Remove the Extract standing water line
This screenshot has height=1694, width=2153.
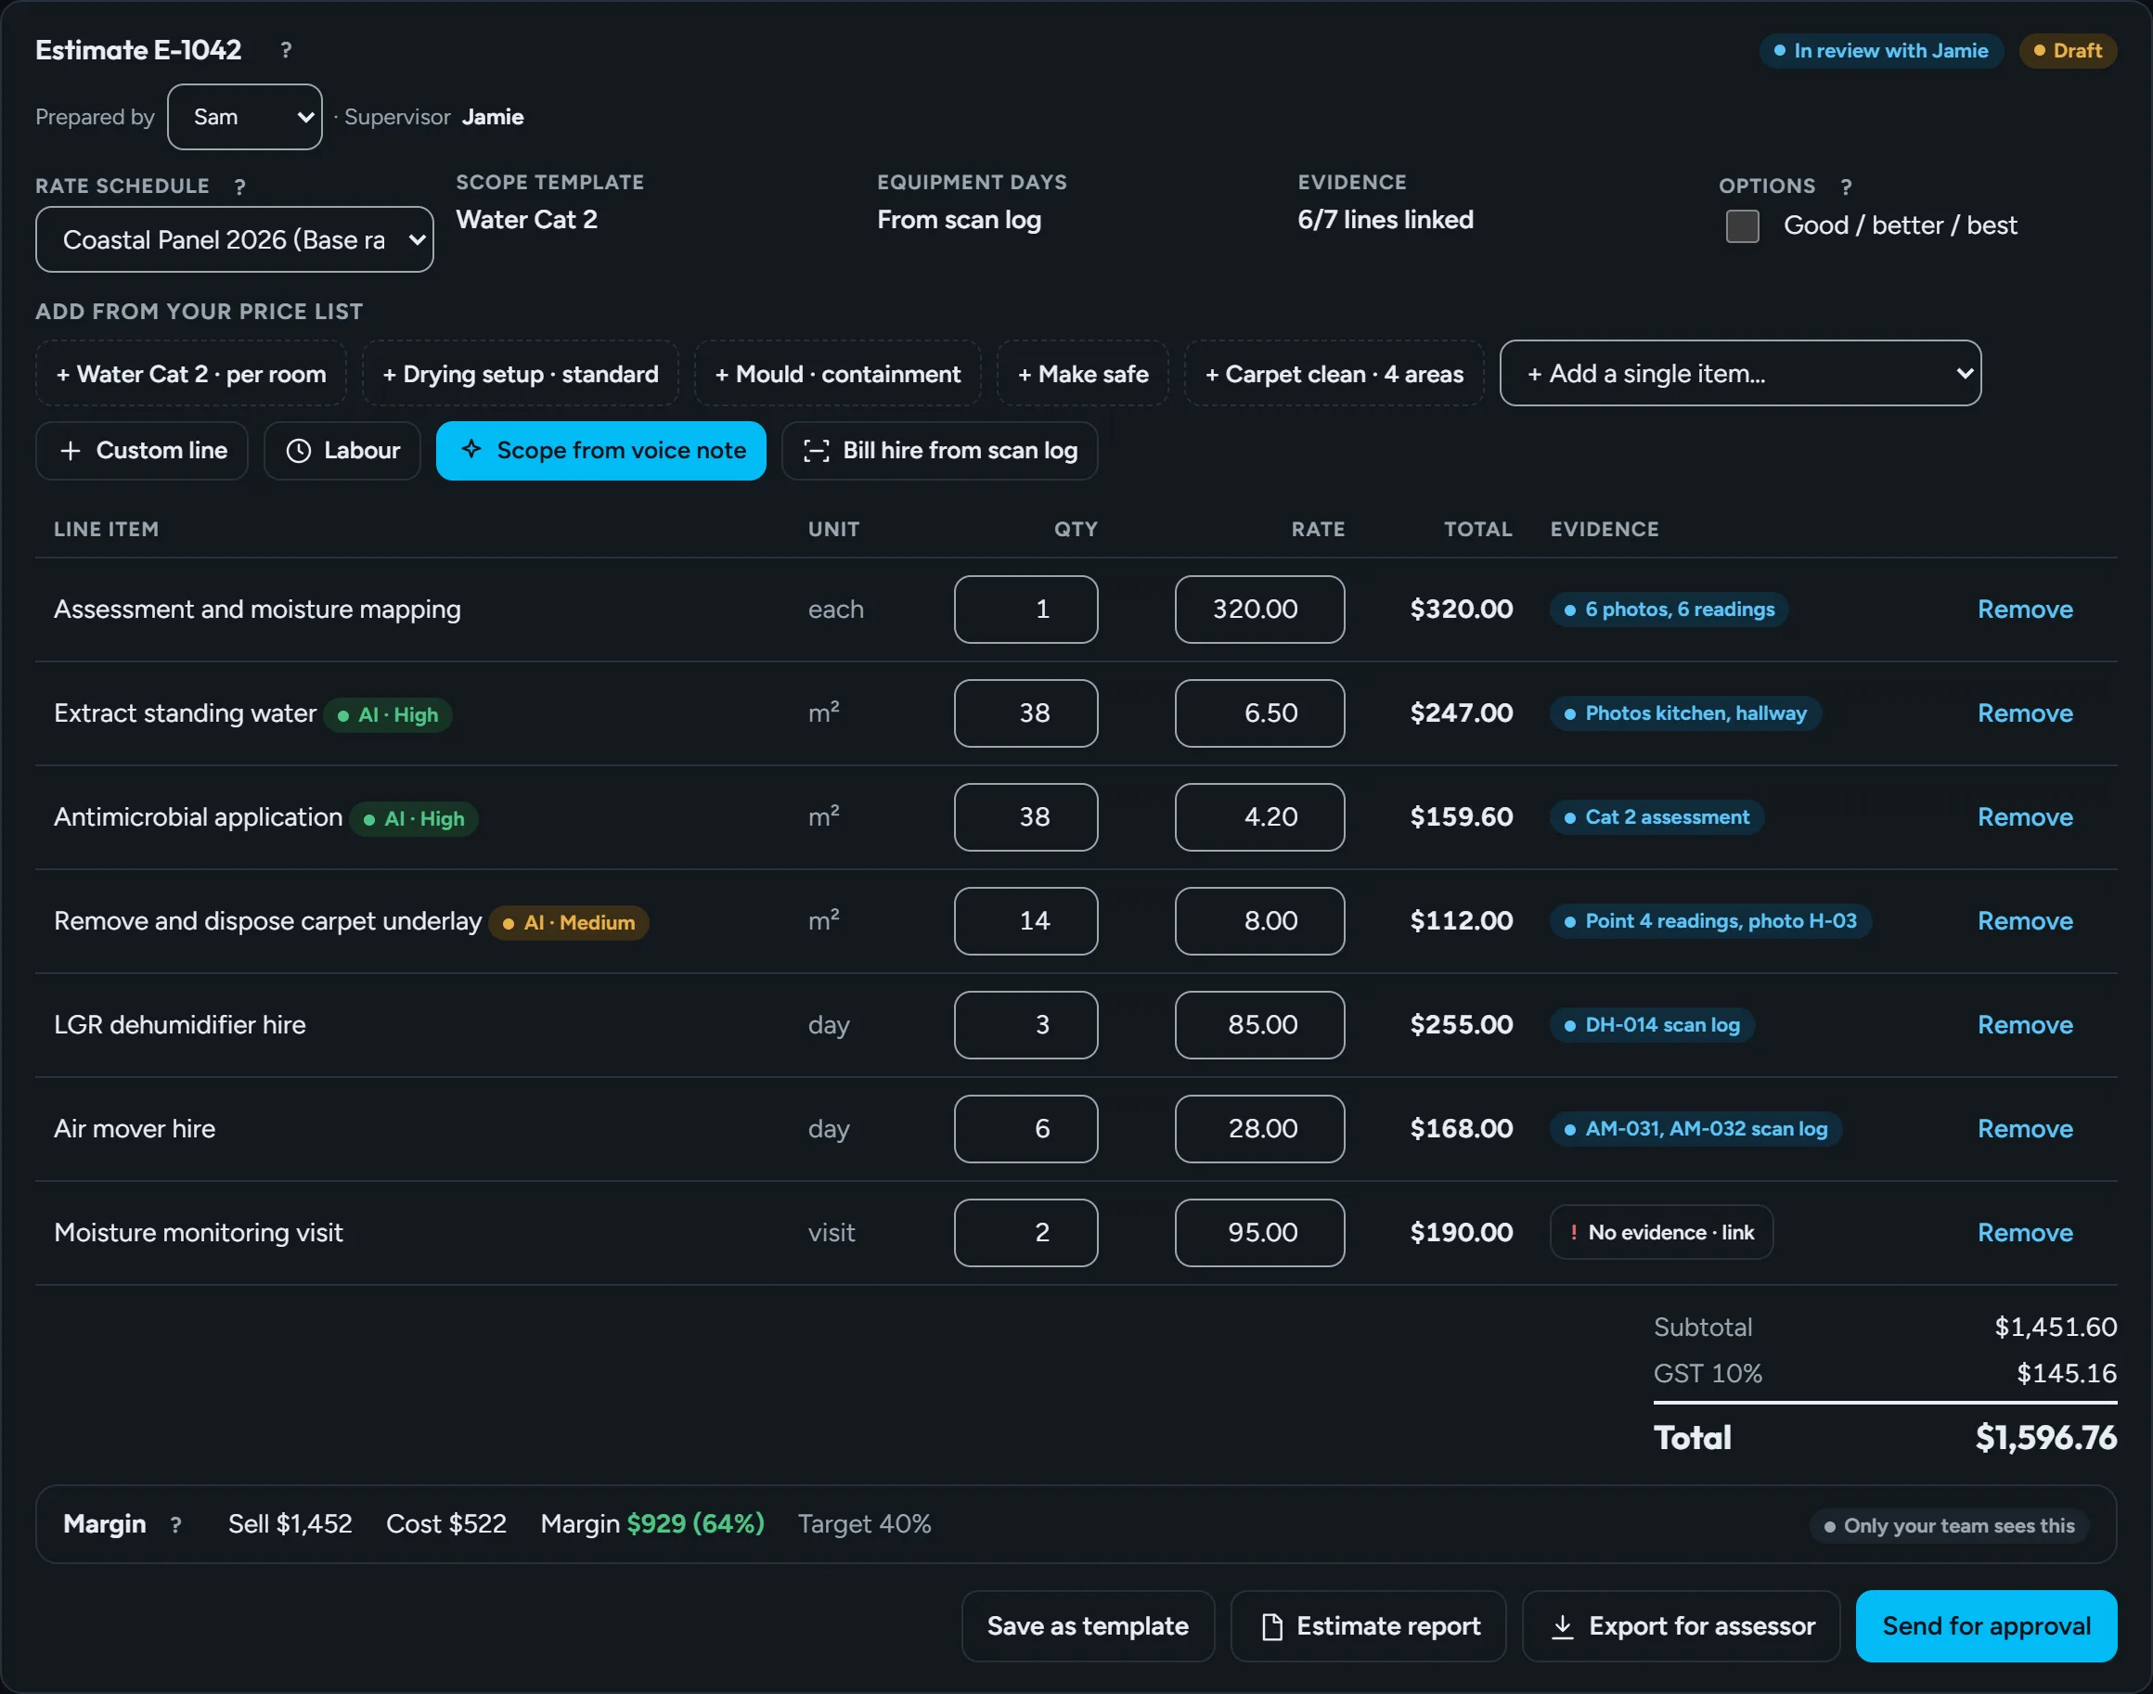click(x=2025, y=713)
